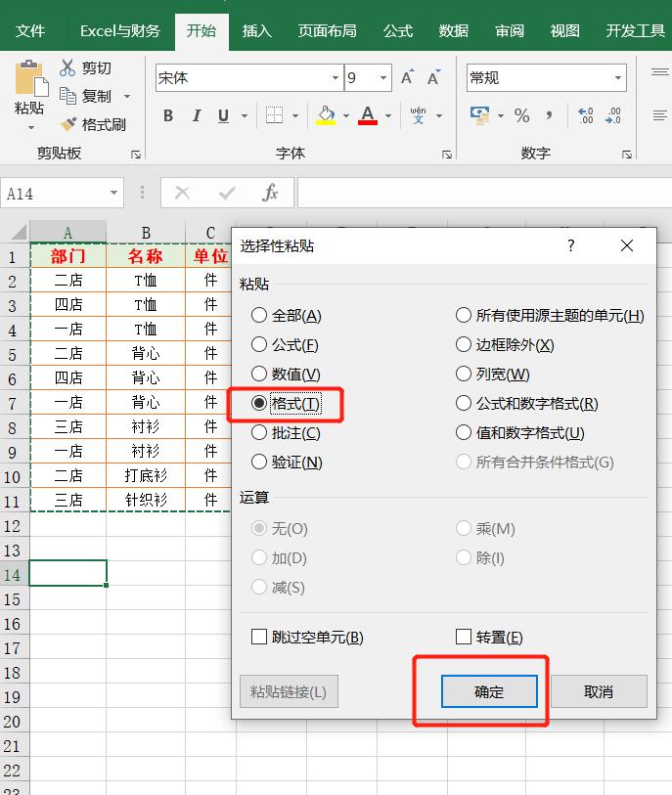This screenshot has height=795, width=672.
Task: Click the wén phonetic guide icon
Action: point(419,115)
